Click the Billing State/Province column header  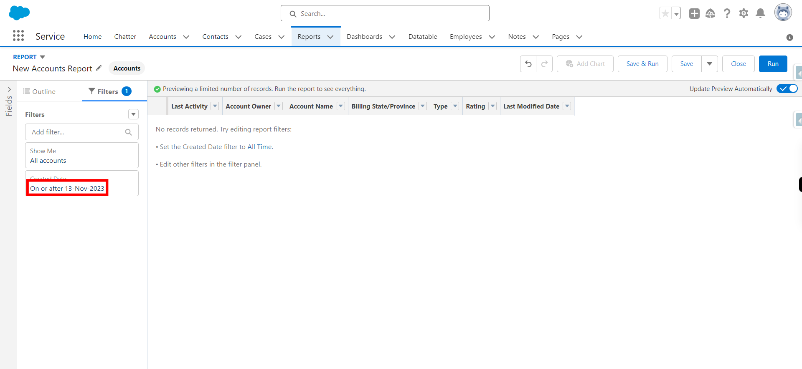[383, 106]
